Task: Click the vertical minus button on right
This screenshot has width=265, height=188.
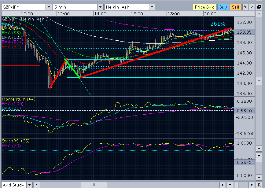Action: [259, 177]
